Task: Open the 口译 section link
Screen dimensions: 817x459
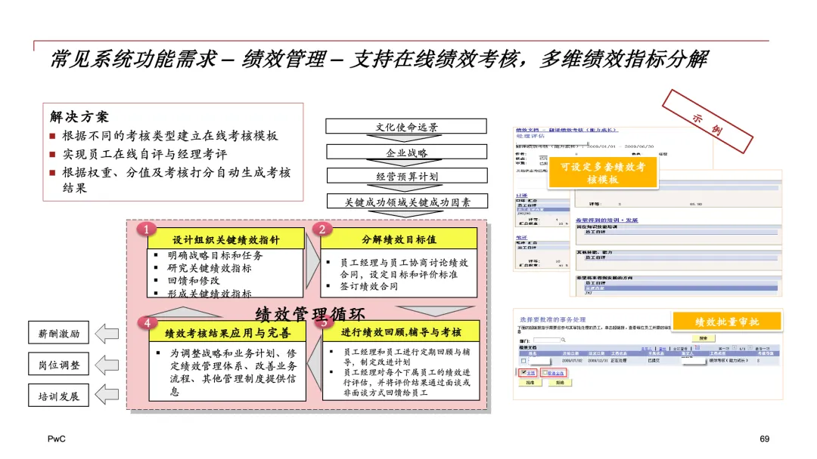Action: (521, 196)
